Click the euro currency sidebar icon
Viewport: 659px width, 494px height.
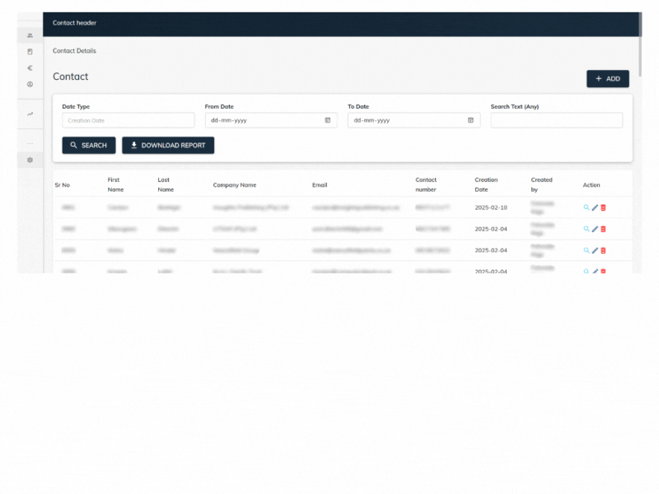click(30, 68)
